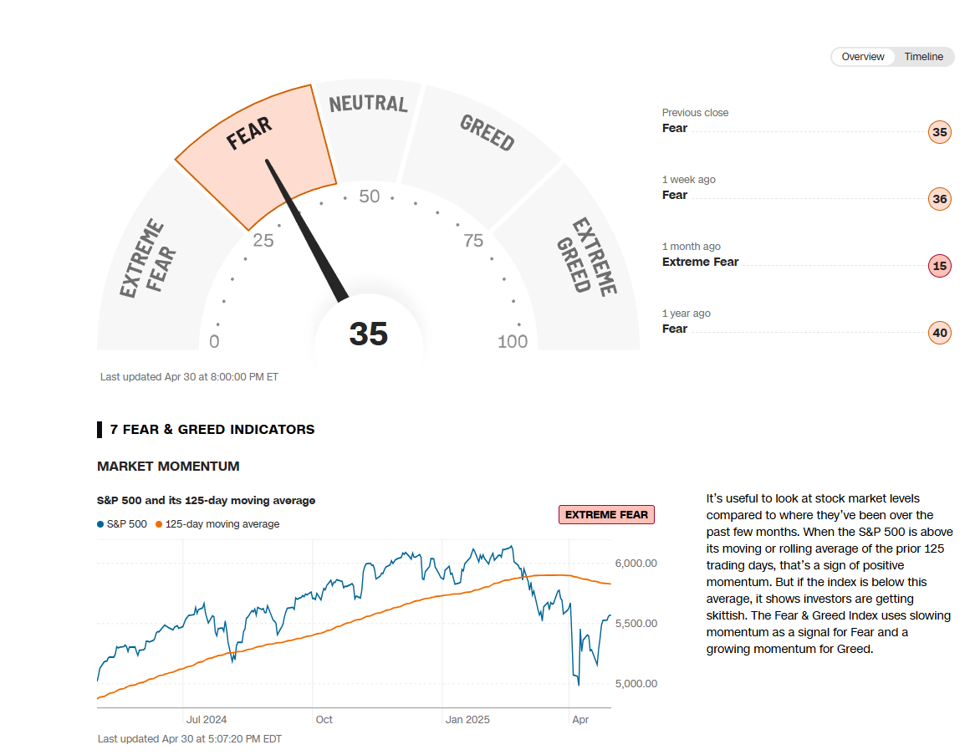Toggle the 125-day moving average legend
Screen dimensions: 970x755
(x=217, y=524)
